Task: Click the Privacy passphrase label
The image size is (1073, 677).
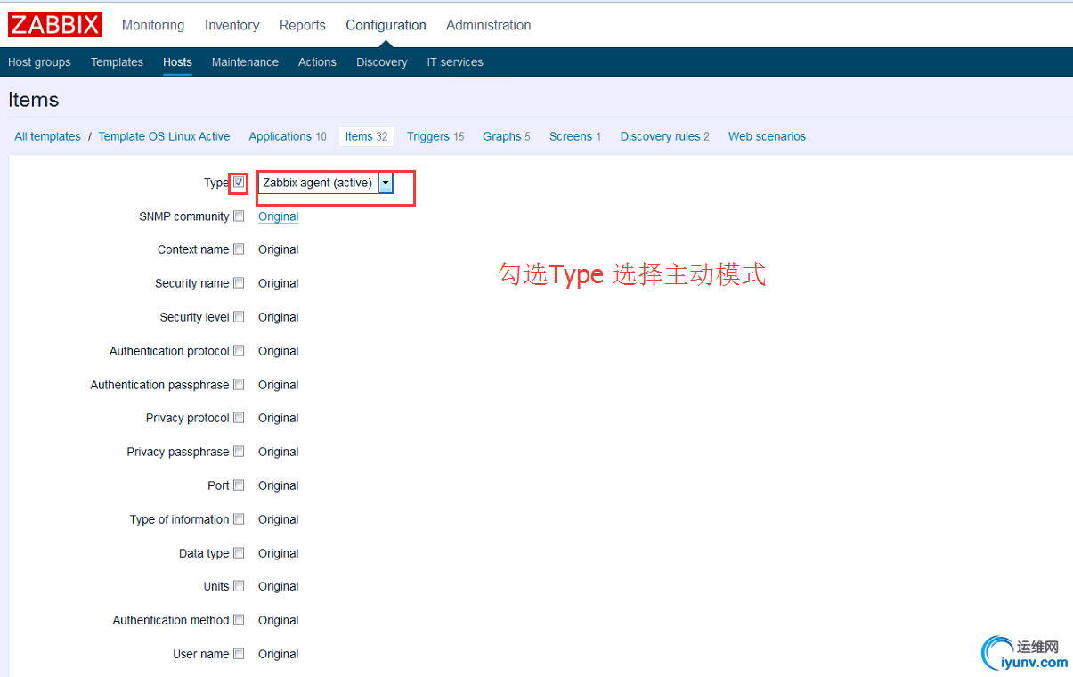Action: click(178, 453)
